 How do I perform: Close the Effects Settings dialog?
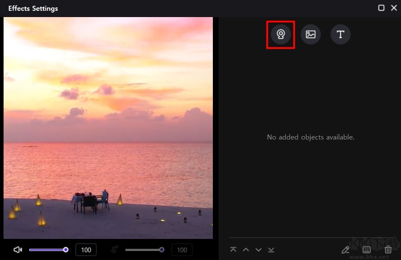coord(394,8)
